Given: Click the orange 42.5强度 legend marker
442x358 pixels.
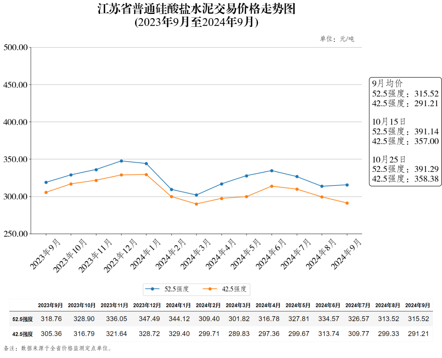Looking at the screenshot, I should (x=210, y=289).
